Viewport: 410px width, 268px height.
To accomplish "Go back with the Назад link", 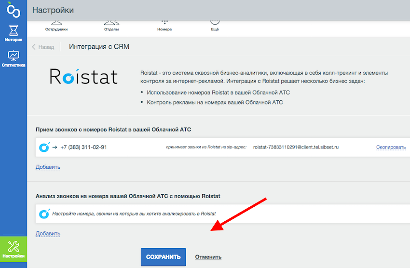I will tap(43, 47).
